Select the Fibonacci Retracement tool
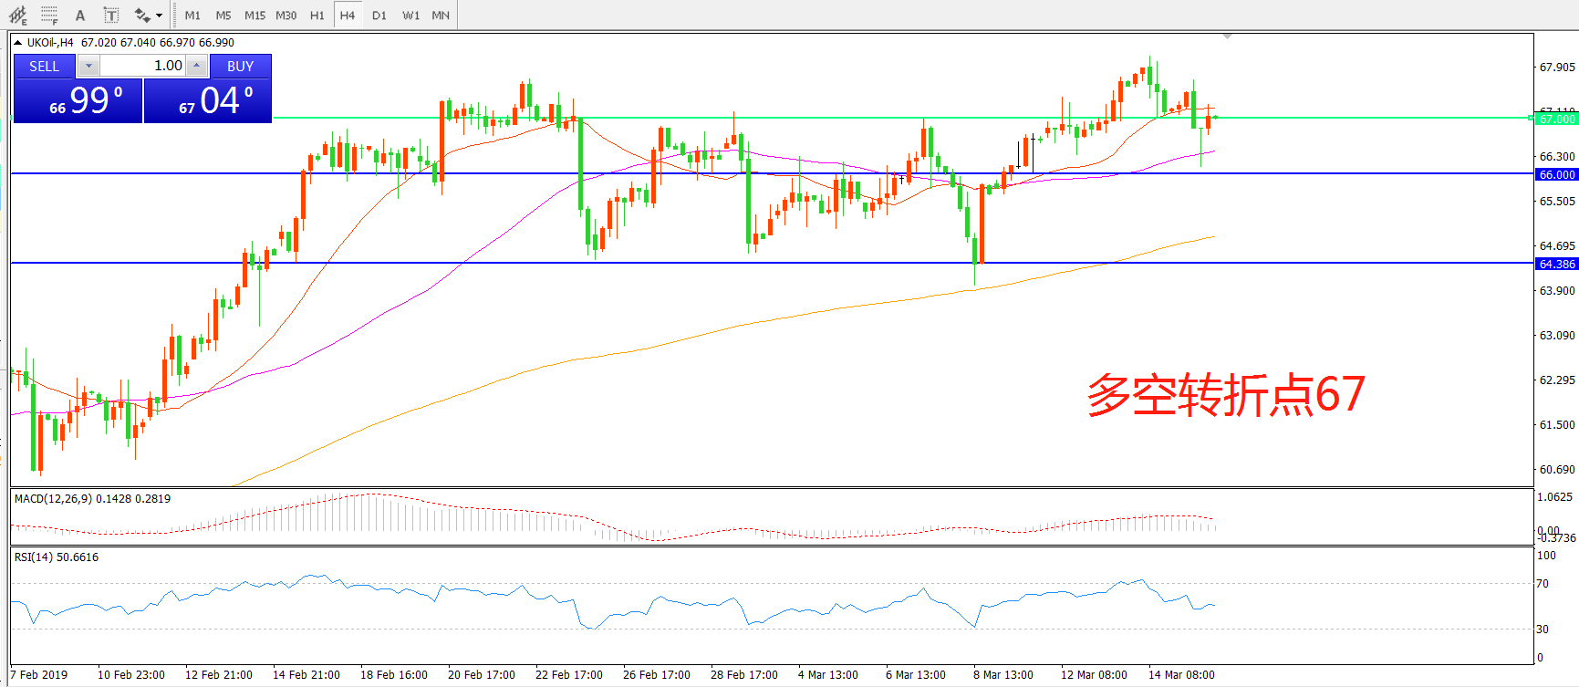This screenshot has height=687, width=1579. [49, 15]
